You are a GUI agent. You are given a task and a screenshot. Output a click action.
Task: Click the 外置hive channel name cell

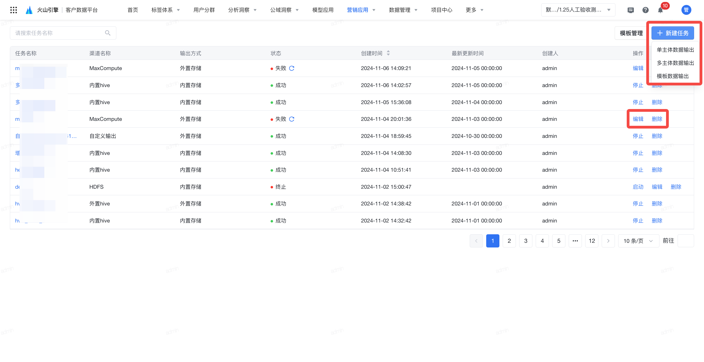click(x=100, y=204)
